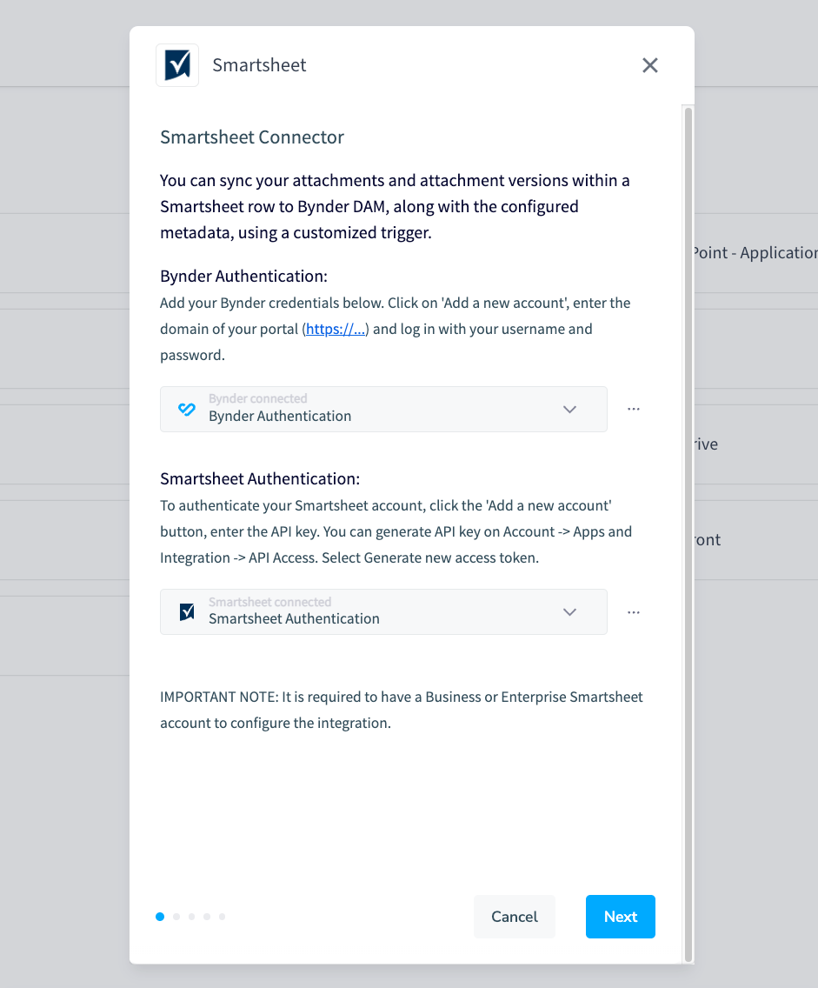The height and width of the screenshot is (988, 818).
Task: Open the three-dot menu beside Bynder Authentication
Action: pos(633,409)
